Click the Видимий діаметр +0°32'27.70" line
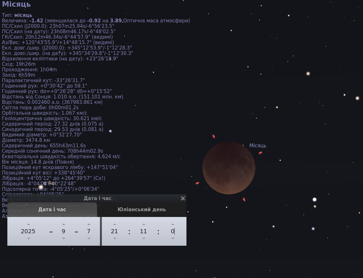This screenshot has height=278, width=363. coord(42,135)
